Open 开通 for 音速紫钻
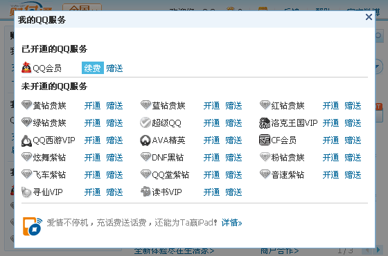 (331, 175)
